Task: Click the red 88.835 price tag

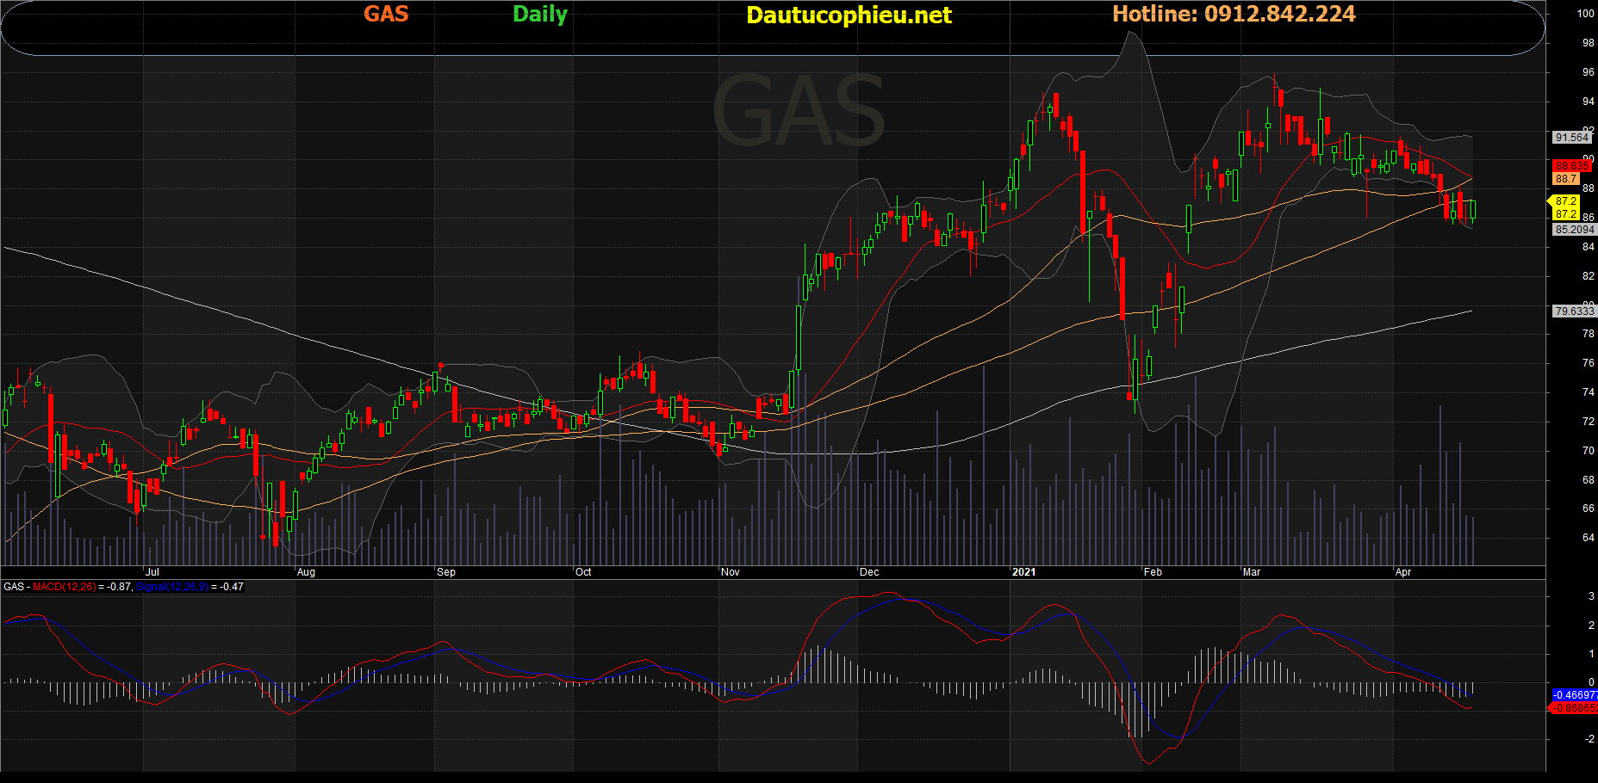Action: pyautogui.click(x=1572, y=166)
